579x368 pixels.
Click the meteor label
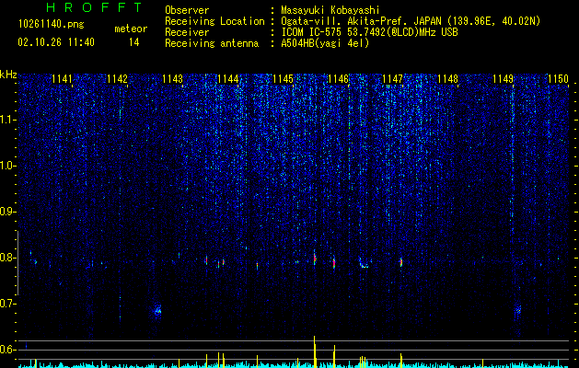131,29
